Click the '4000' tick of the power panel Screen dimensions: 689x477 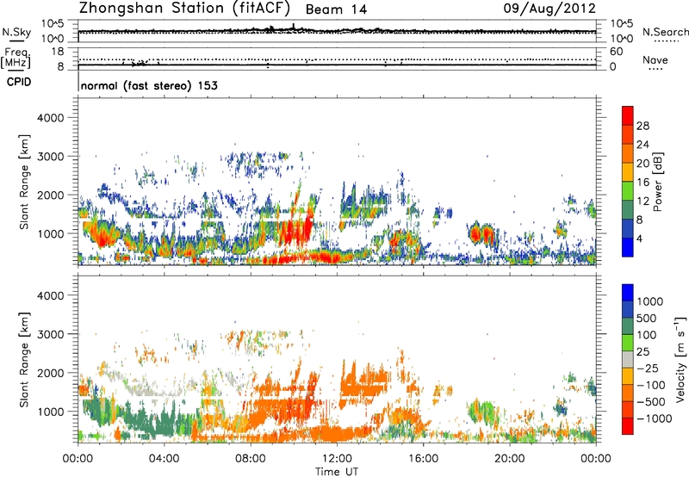(x=51, y=118)
